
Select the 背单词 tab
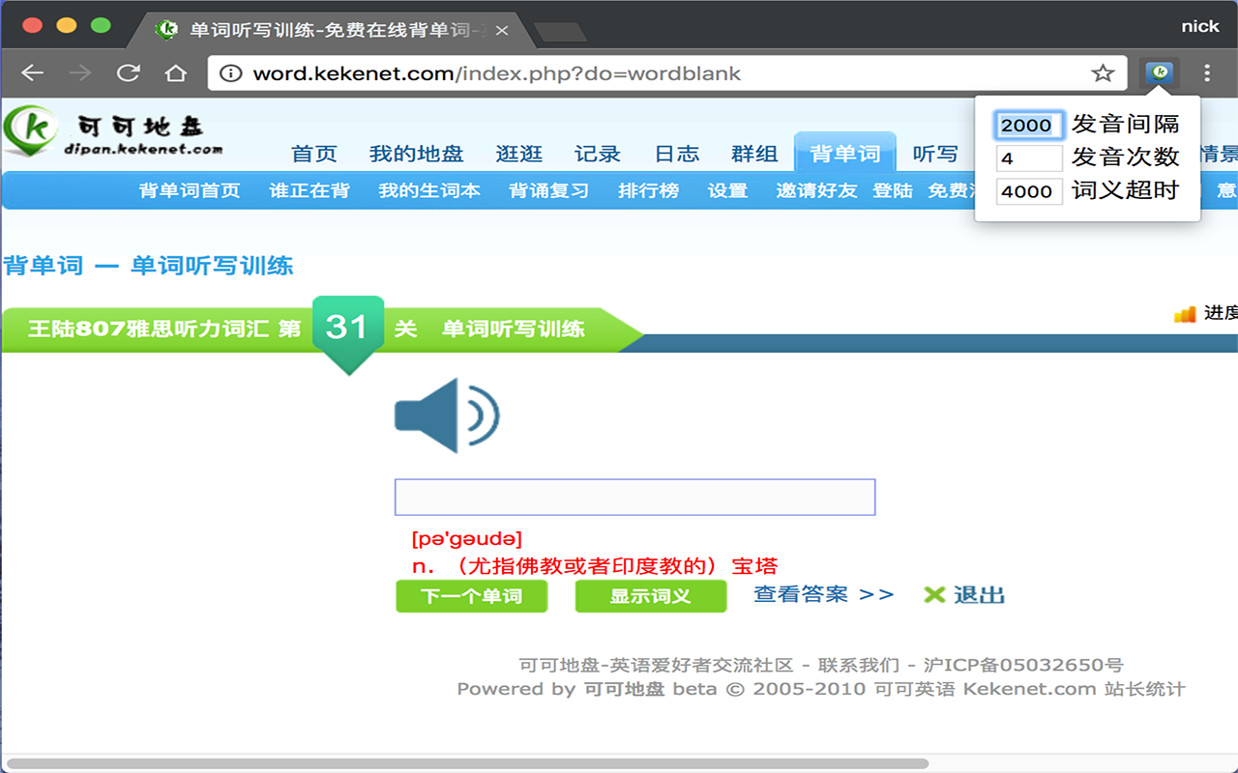pos(845,154)
